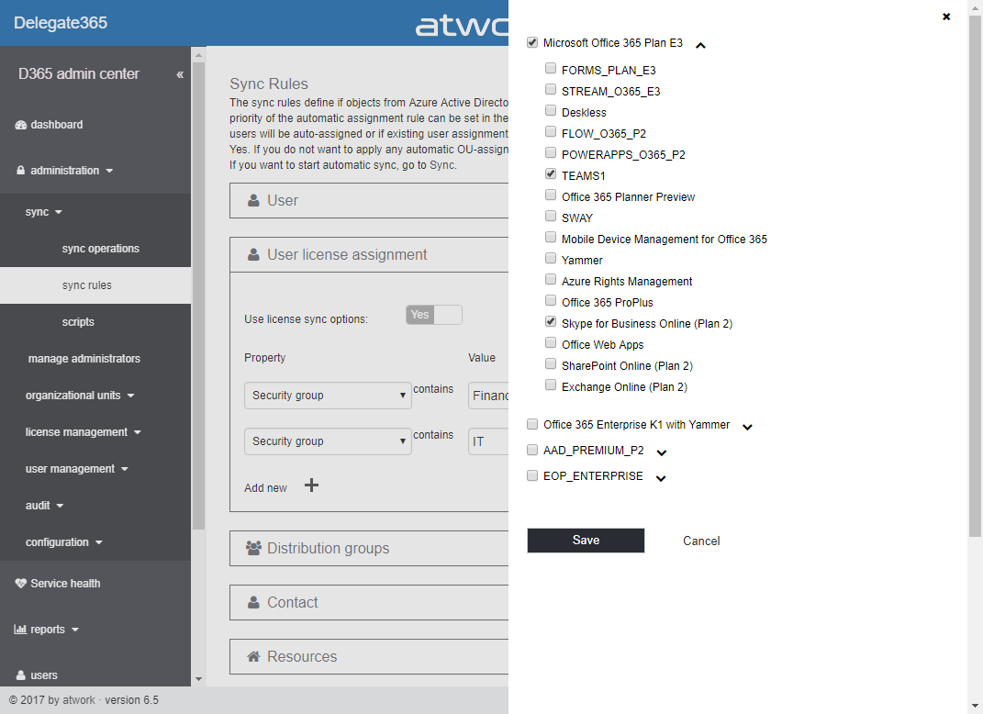The height and width of the screenshot is (714, 983).
Task: Click the plus icon next to Add new
Action: point(311,485)
